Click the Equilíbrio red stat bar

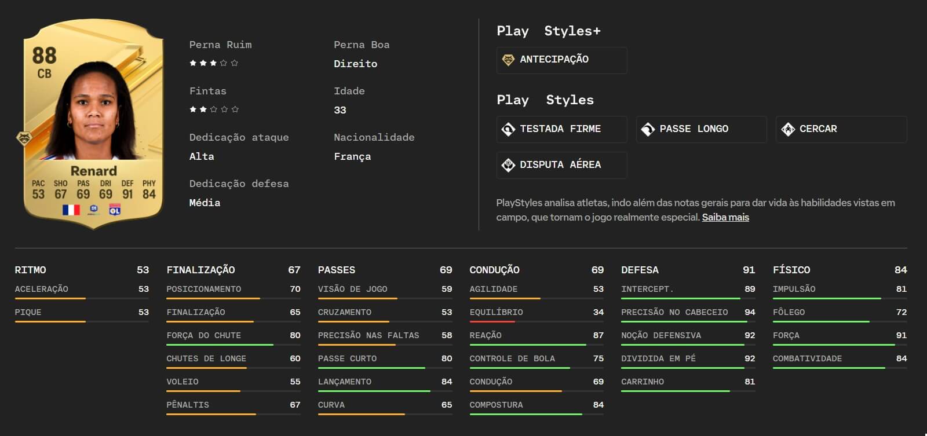pos(492,321)
